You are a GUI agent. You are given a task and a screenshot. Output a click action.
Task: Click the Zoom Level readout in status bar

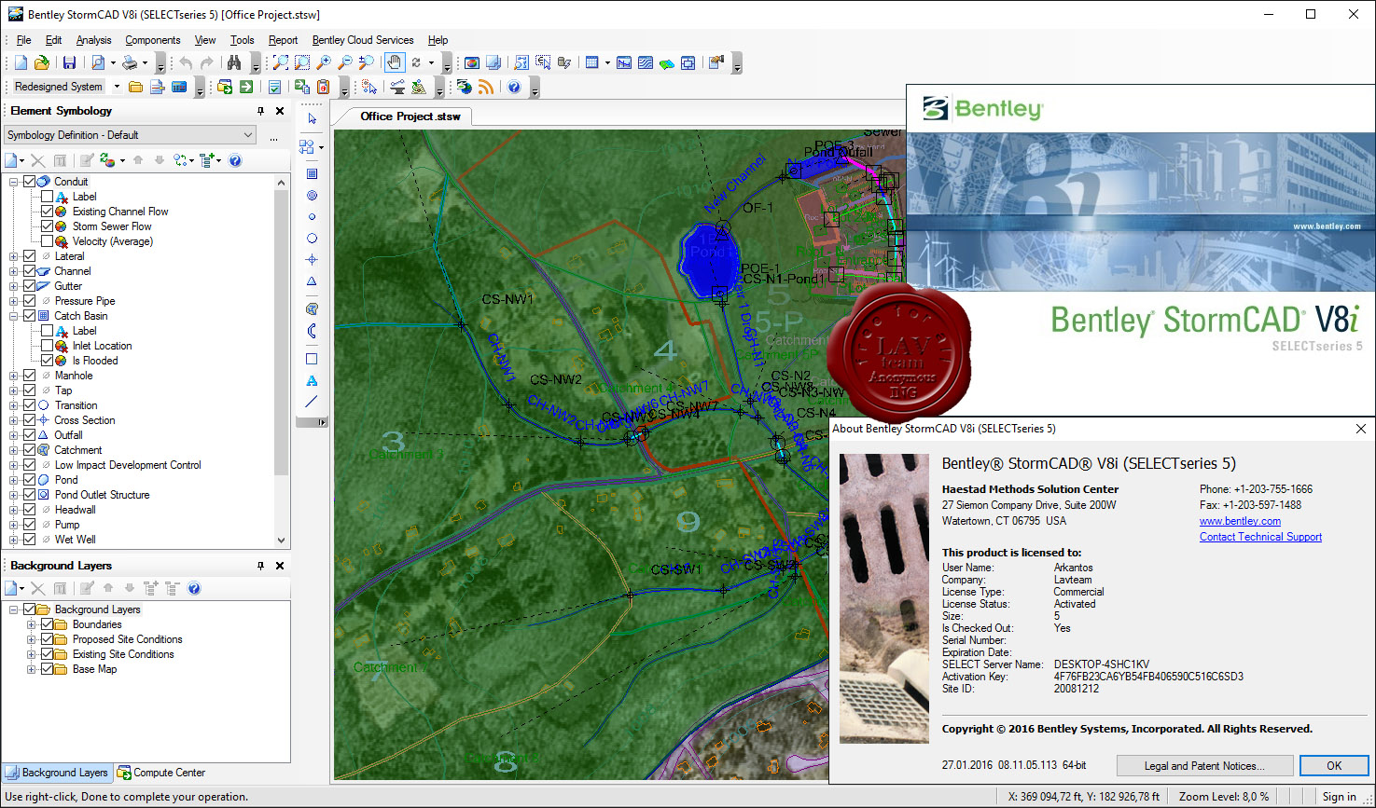(x=1224, y=797)
